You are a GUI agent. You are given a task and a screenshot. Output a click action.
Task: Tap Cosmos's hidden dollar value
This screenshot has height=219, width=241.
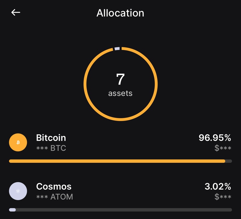pos(223,197)
